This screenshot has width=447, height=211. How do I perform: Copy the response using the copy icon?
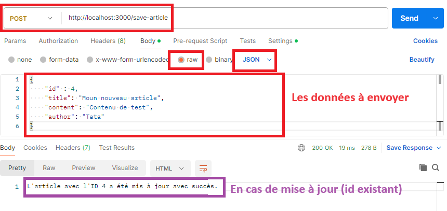point(423,167)
